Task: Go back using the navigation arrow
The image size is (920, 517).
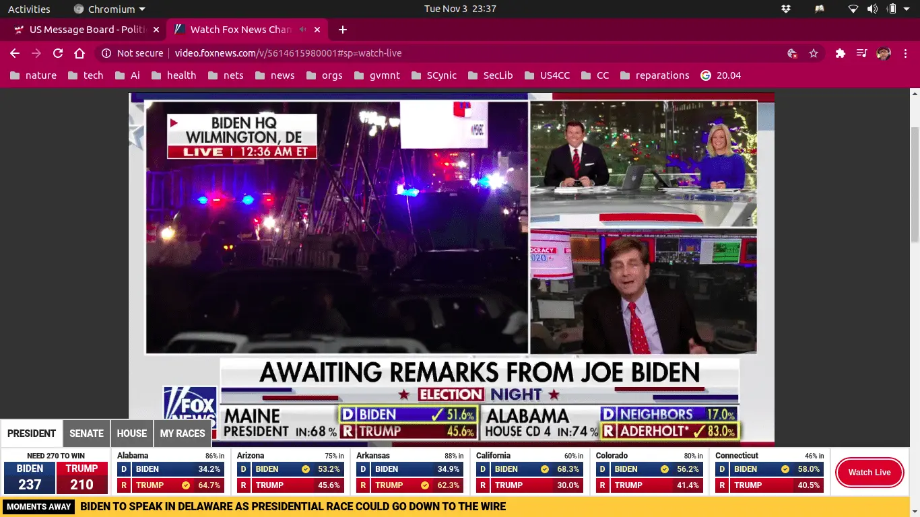Action: 13,53
